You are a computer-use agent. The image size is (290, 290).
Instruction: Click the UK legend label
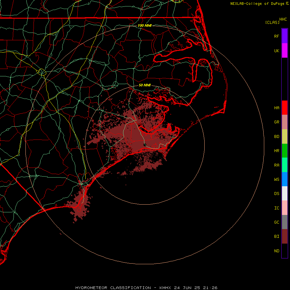tap(276, 51)
